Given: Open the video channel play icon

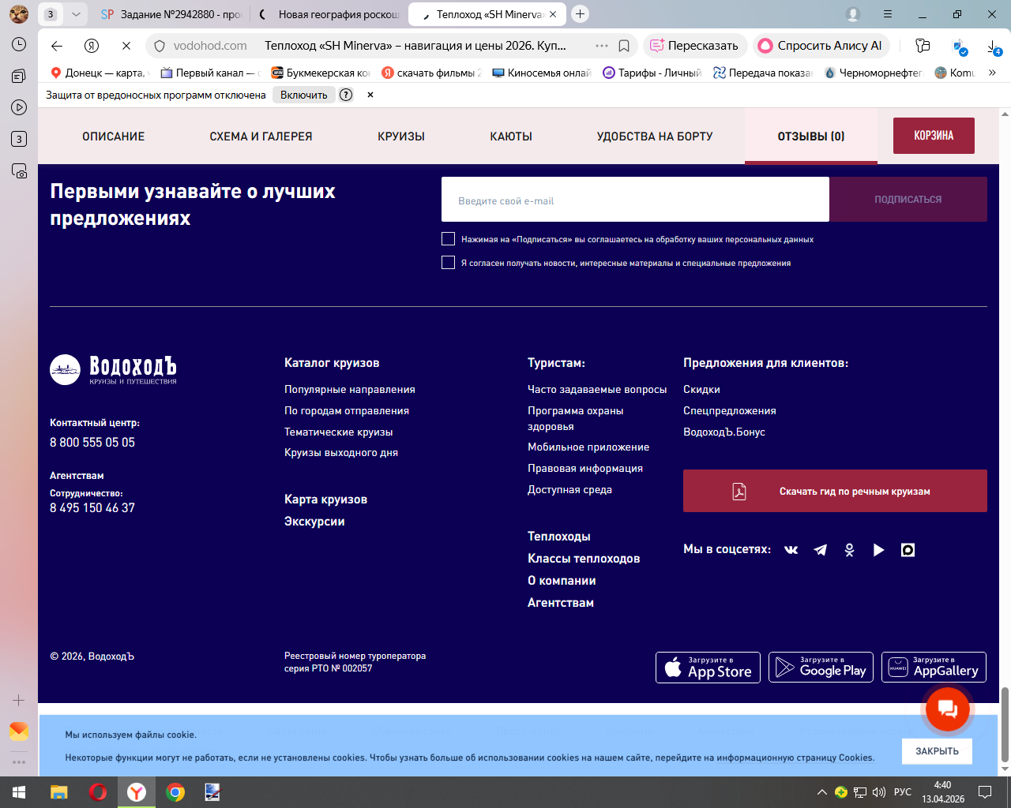Looking at the screenshot, I should tap(878, 550).
